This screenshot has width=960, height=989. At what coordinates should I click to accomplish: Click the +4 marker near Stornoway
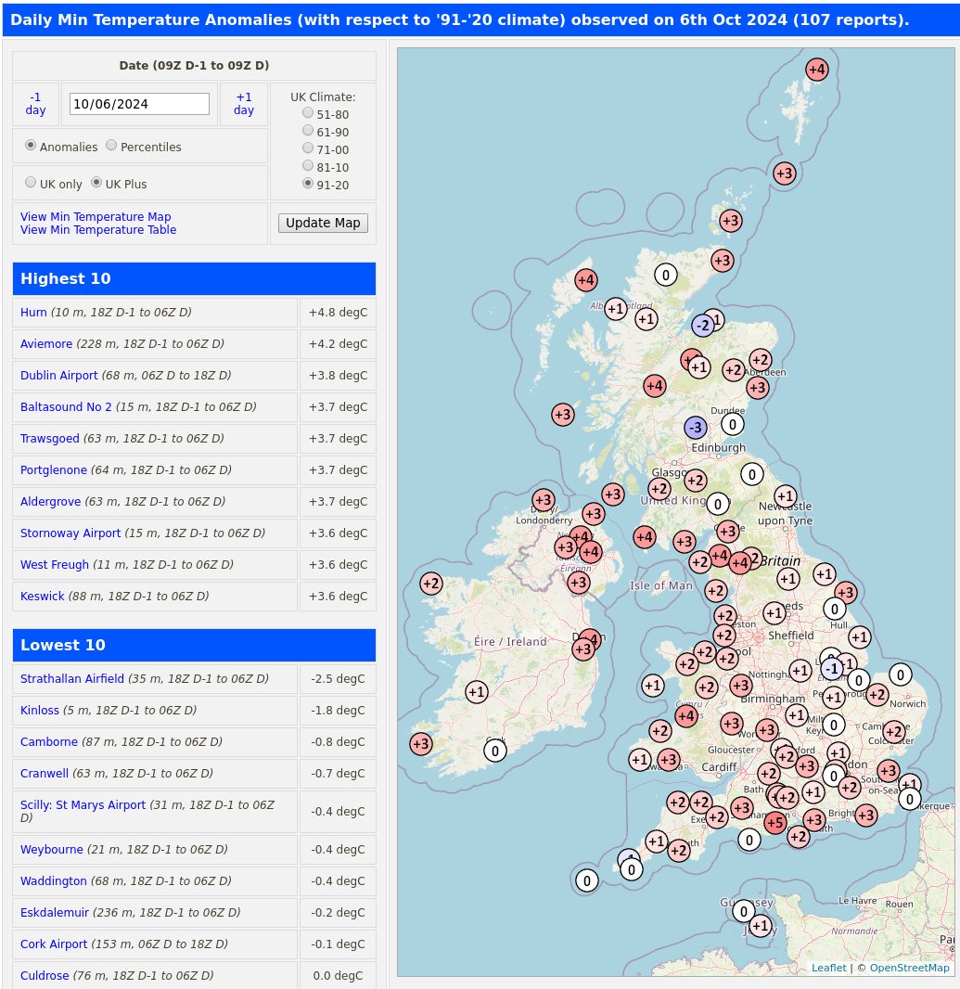click(585, 280)
